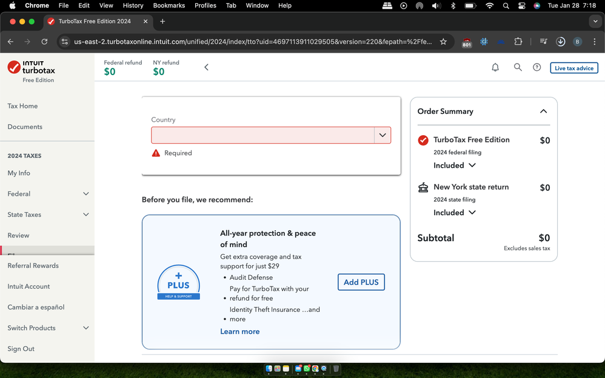Viewport: 605px width, 378px height.
Task: Open Documents in the sidebar
Action: 25,127
